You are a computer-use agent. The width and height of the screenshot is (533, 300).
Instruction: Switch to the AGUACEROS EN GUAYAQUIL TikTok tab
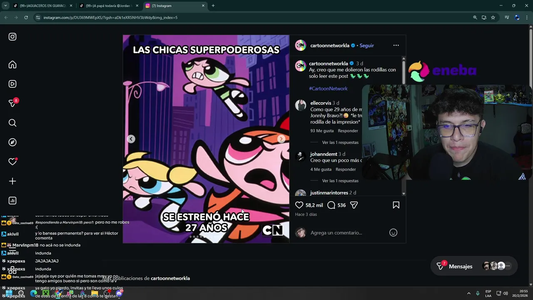pyautogui.click(x=42, y=6)
